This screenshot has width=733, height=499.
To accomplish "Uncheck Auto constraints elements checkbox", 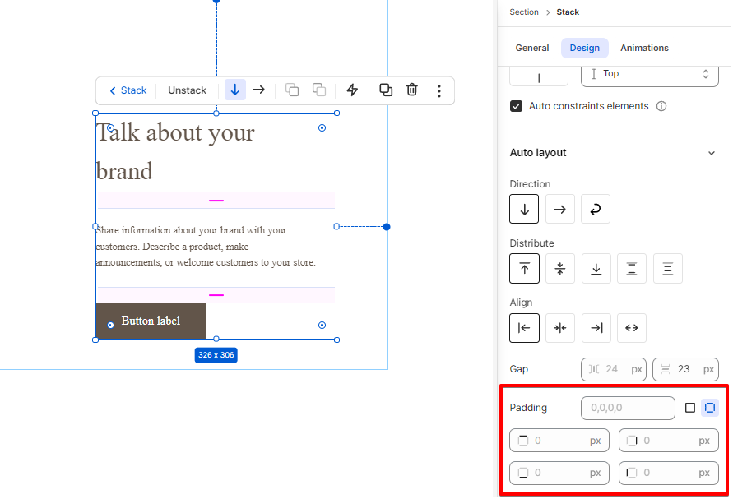I will [516, 106].
